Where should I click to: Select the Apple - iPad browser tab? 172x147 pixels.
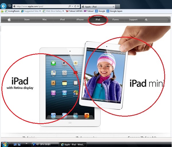(98, 7)
